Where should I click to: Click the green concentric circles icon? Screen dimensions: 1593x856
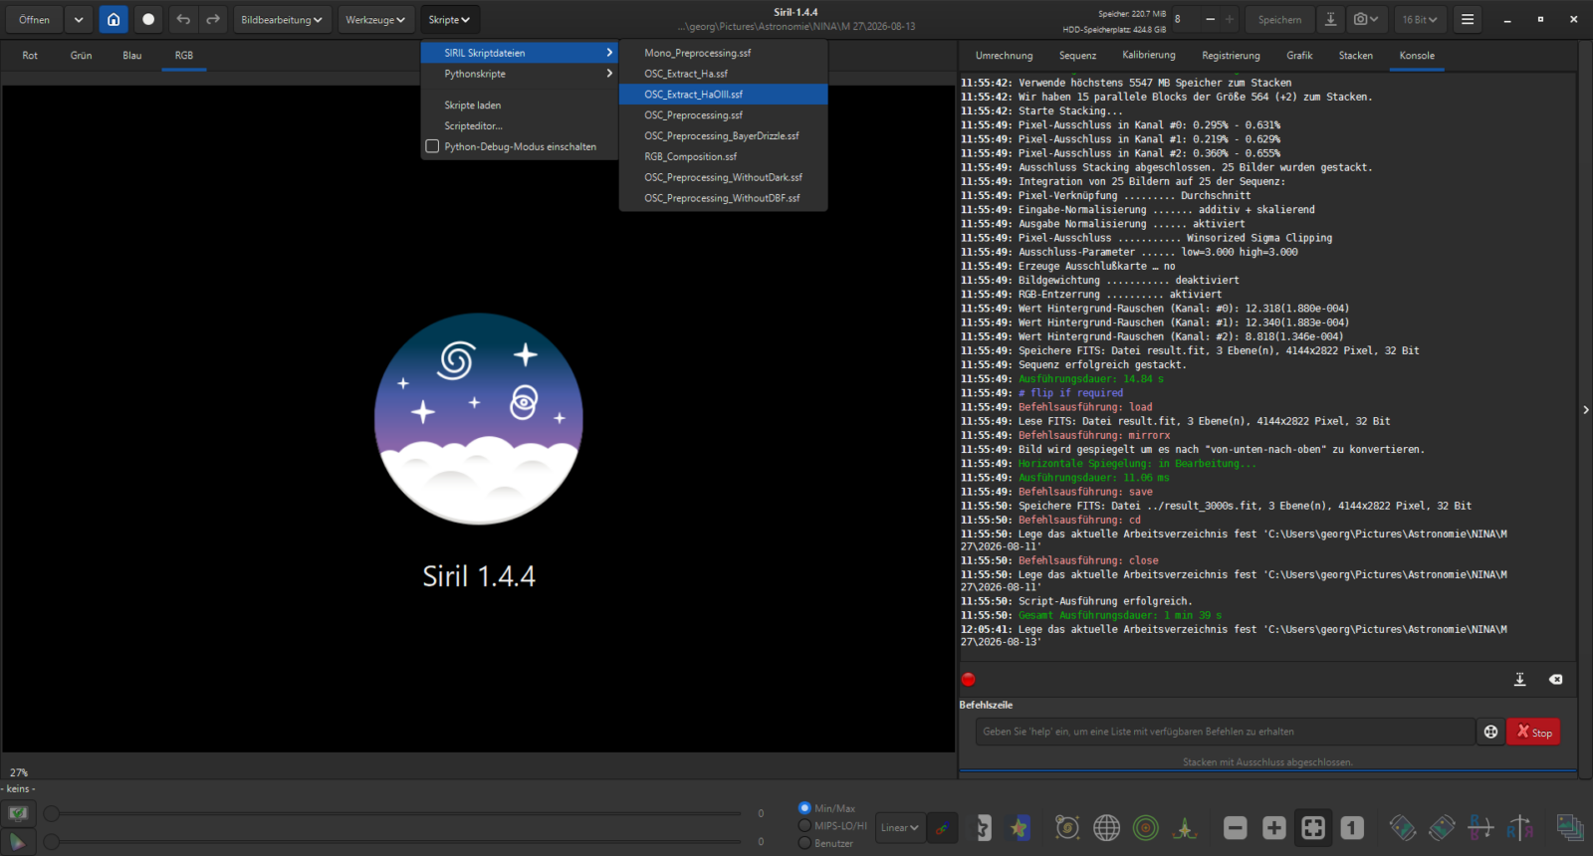point(1146,827)
